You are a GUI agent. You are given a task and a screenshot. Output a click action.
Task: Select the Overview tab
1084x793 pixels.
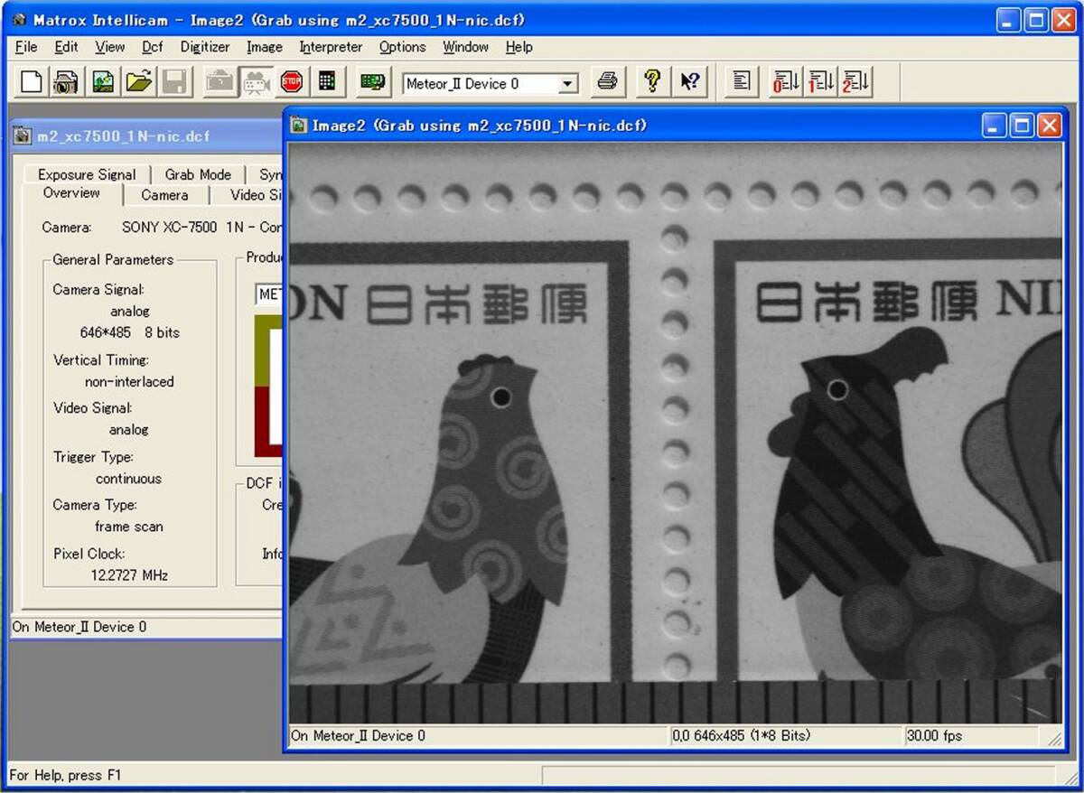(71, 193)
